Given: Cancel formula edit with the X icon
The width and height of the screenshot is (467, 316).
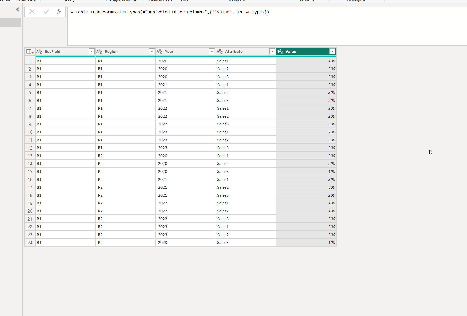Looking at the screenshot, I should (32, 12).
